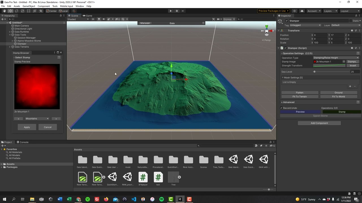Click Position Y input field

(x=337, y=35)
